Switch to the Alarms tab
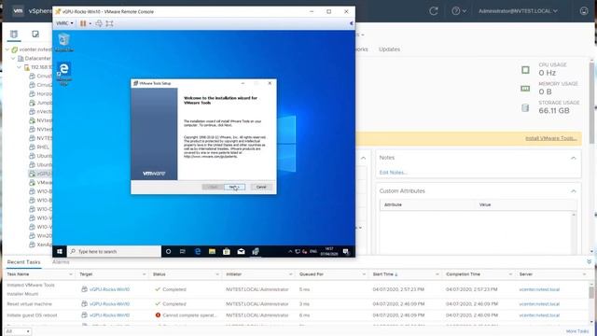The image size is (597, 336). point(61,262)
